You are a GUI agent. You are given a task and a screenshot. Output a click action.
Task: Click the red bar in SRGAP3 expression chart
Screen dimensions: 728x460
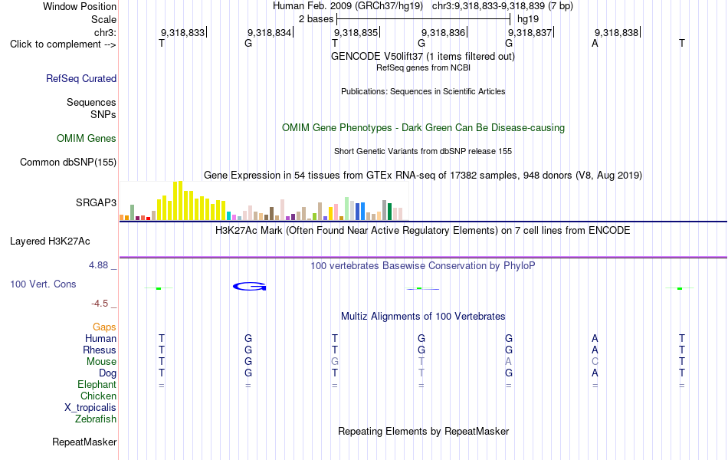pyautogui.click(x=148, y=219)
